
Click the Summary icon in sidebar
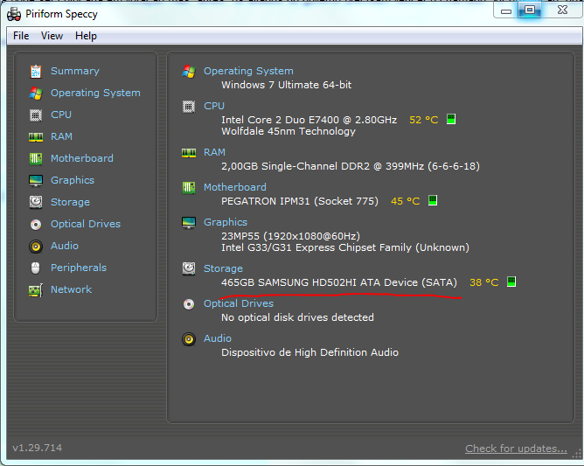point(36,71)
